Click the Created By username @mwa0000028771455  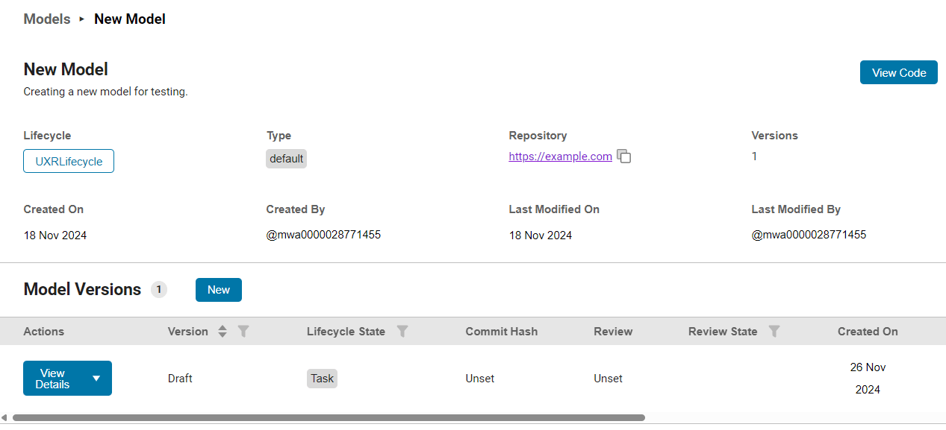pyautogui.click(x=323, y=235)
